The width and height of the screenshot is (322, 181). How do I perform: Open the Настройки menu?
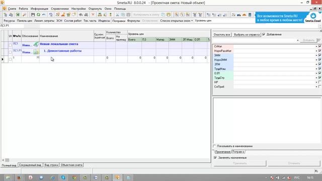pyautogui.click(x=78, y=9)
